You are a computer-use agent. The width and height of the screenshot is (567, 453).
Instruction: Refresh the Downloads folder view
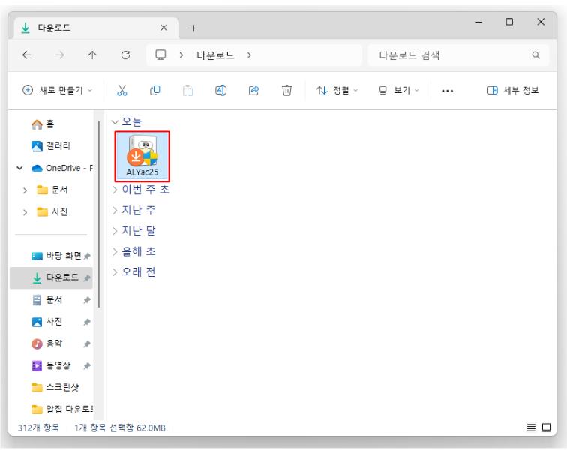(125, 55)
